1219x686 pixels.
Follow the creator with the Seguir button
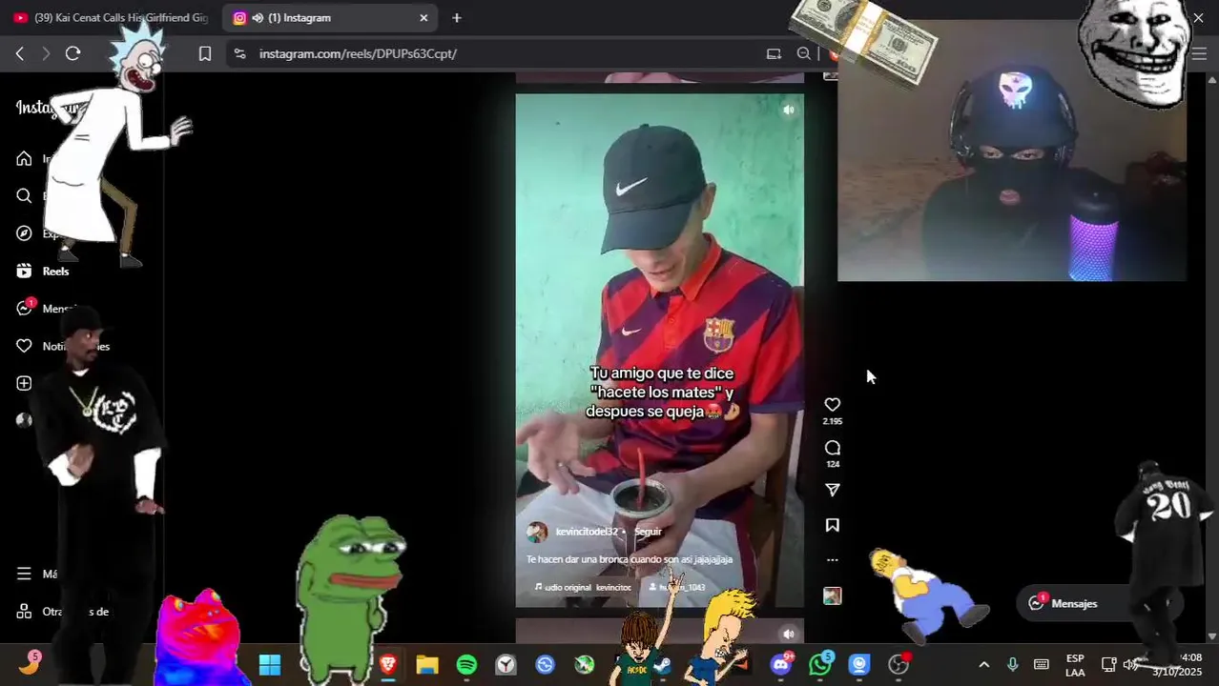[648, 532]
